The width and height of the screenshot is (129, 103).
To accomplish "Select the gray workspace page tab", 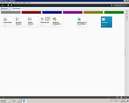I will click(11, 12).
